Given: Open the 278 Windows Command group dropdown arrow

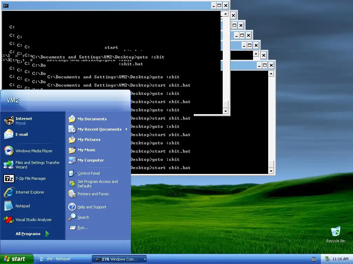Looking at the screenshot, I should pyautogui.click(x=145, y=259).
